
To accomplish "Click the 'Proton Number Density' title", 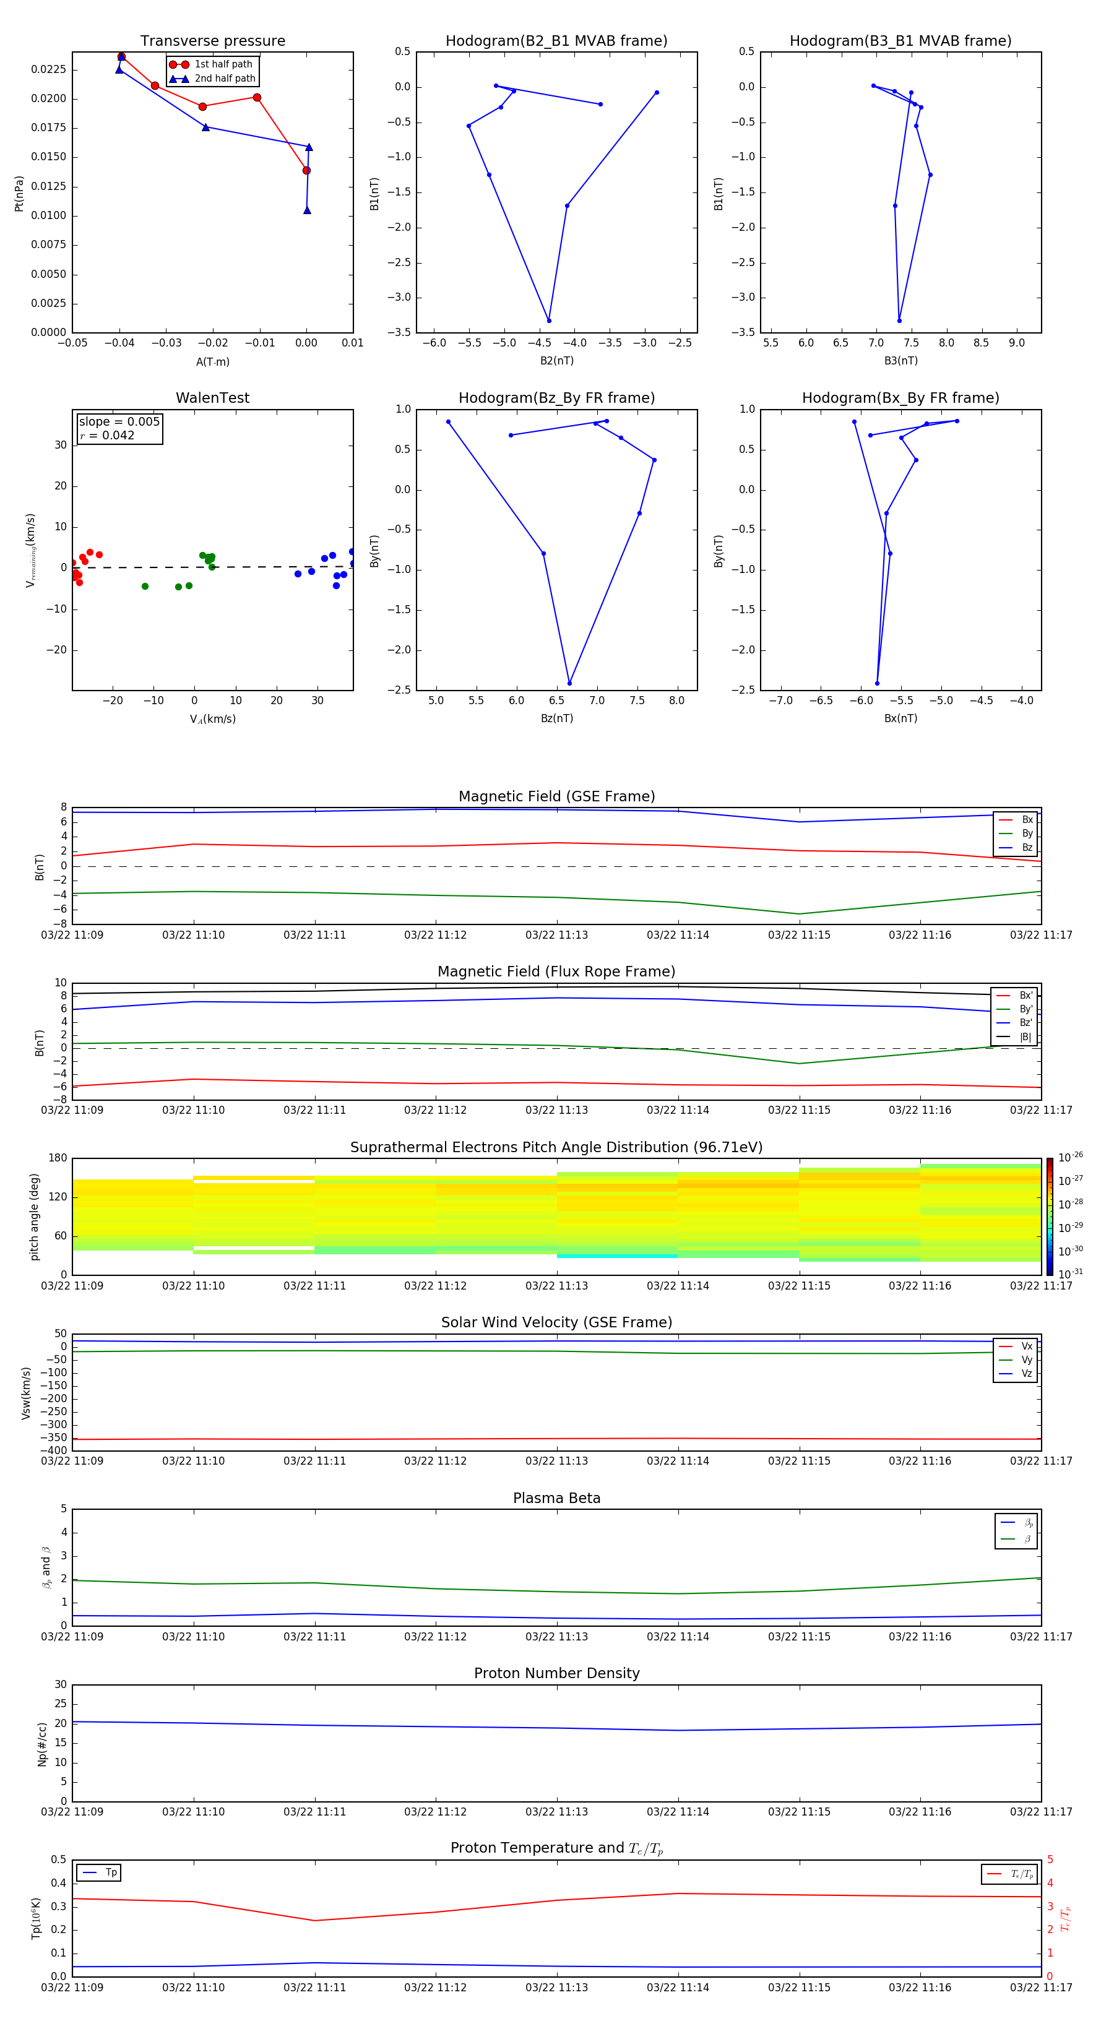I will (556, 1673).
